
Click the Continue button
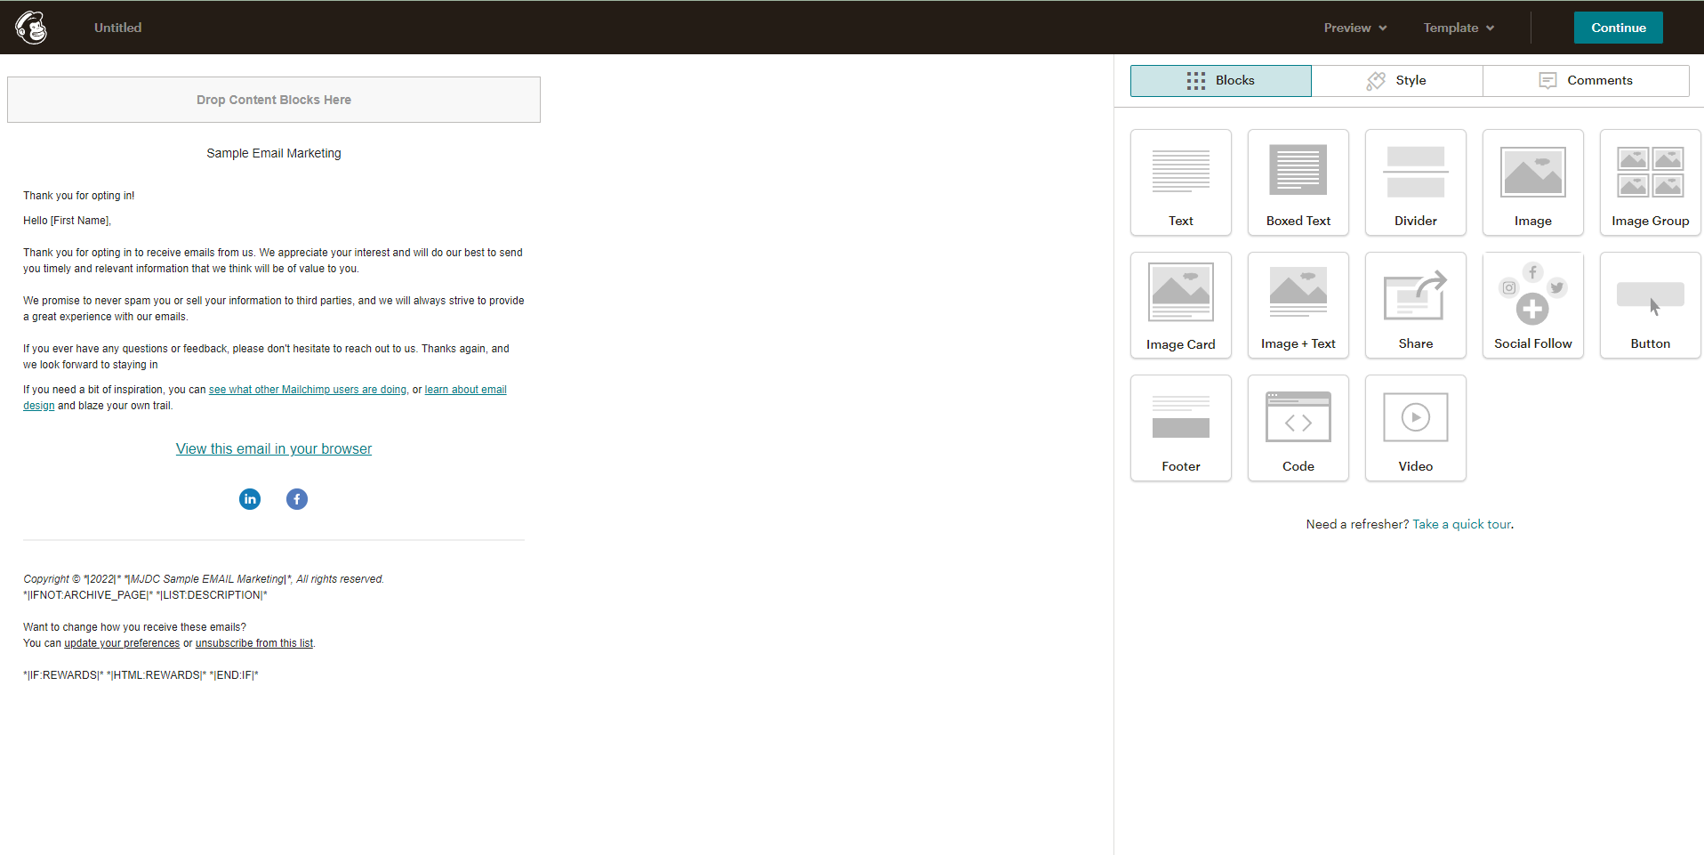pos(1618,28)
